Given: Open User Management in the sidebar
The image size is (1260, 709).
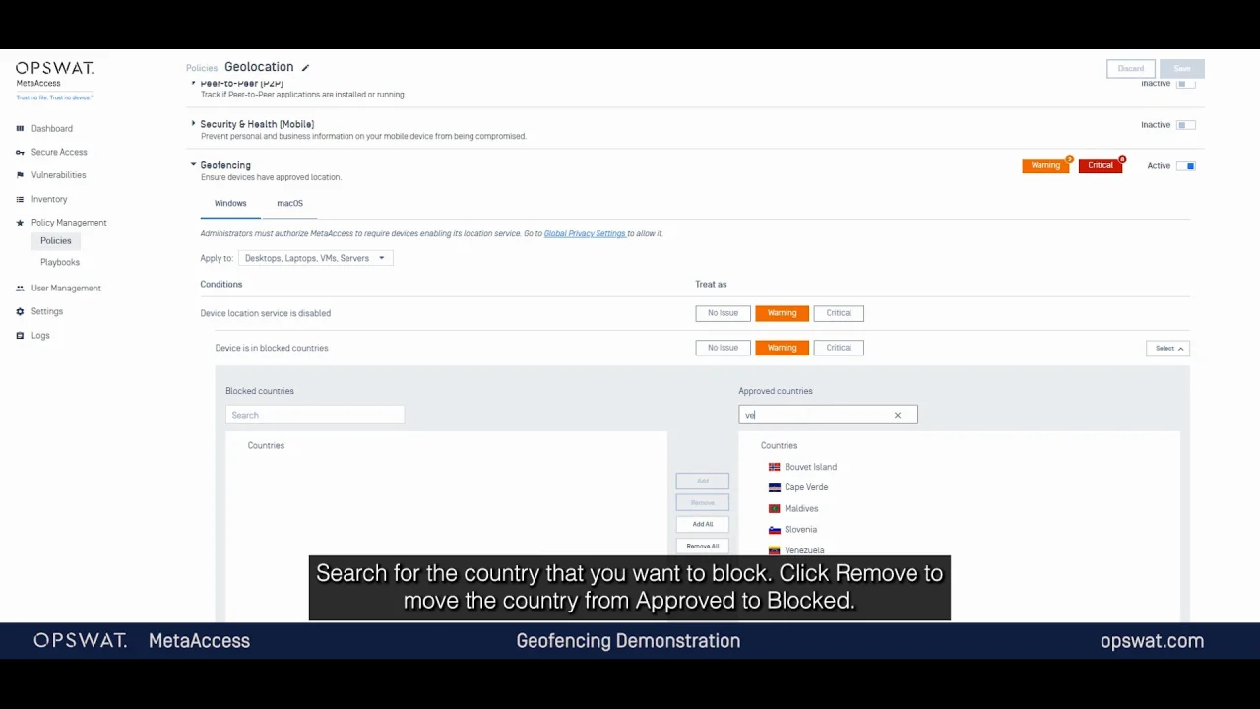Looking at the screenshot, I should click(66, 289).
